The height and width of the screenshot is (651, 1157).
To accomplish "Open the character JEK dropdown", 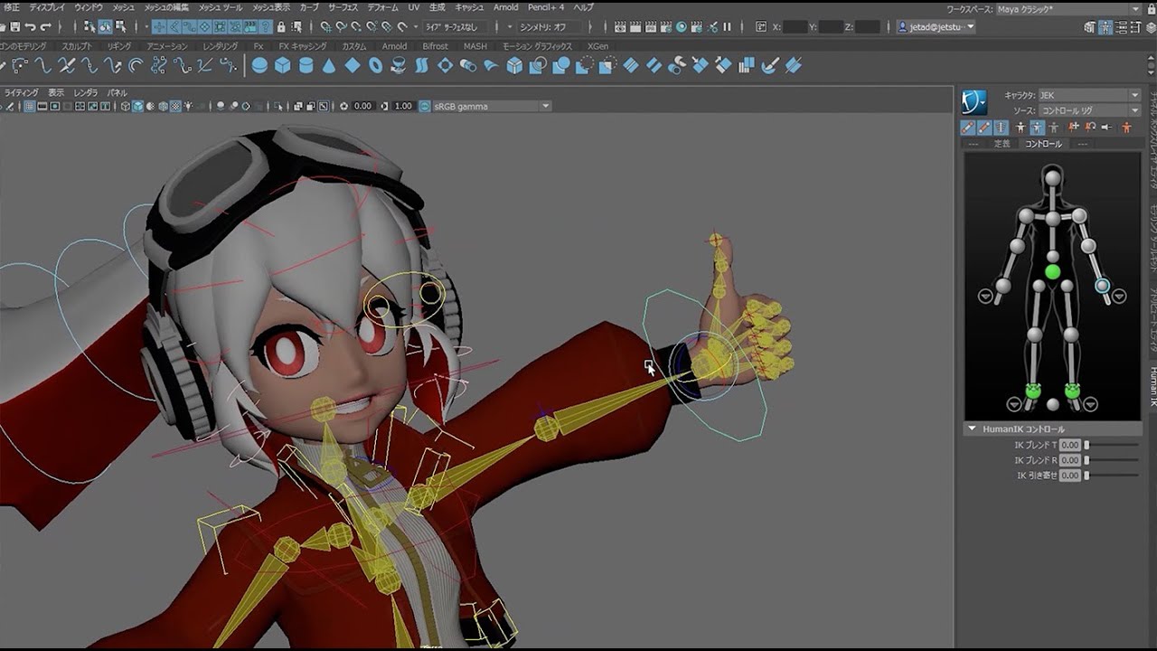I will coord(1090,95).
